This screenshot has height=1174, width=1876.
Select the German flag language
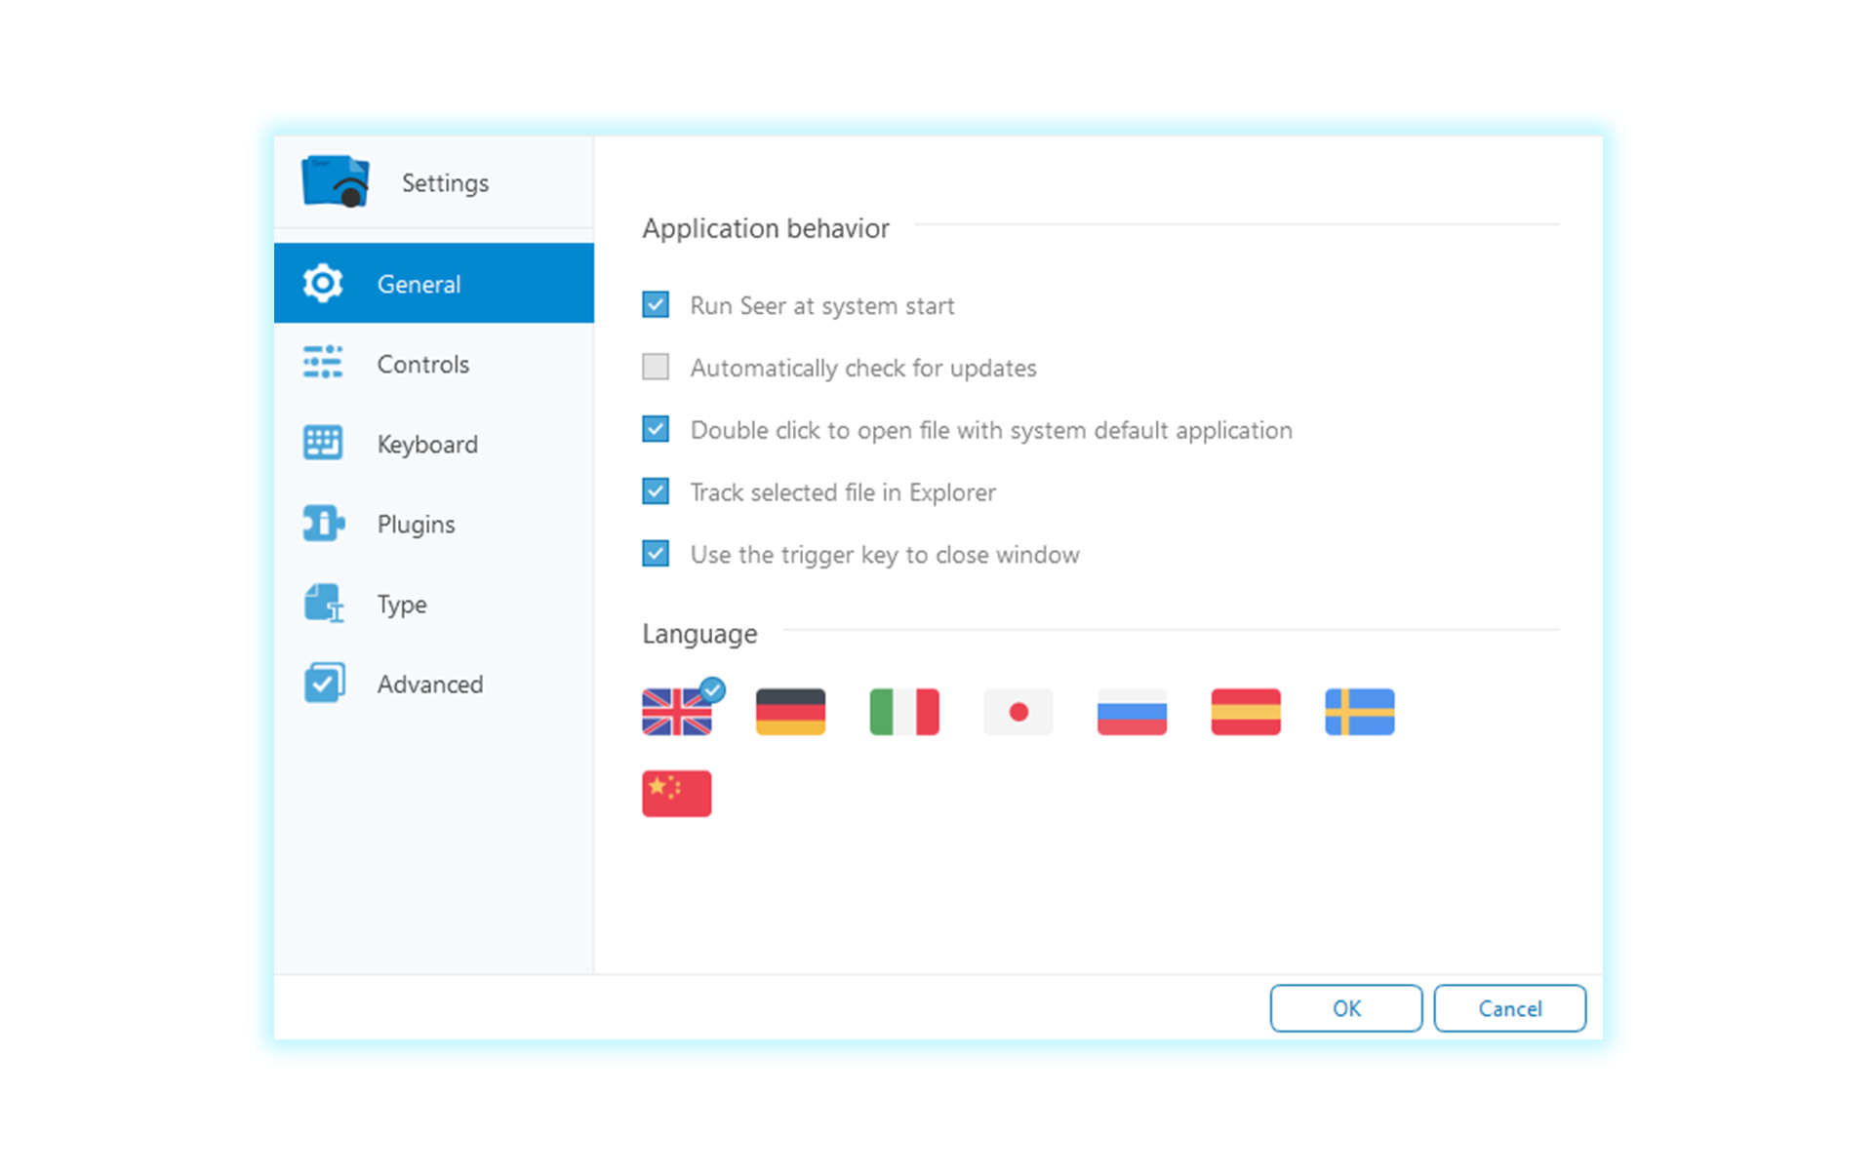pos(790,712)
